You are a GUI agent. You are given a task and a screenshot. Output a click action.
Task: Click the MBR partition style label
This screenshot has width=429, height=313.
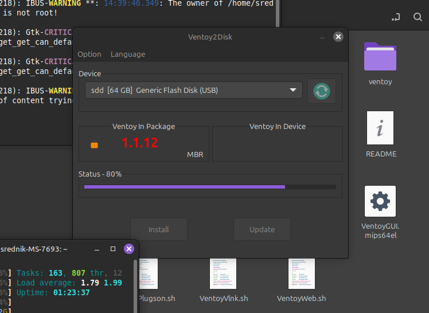click(195, 154)
